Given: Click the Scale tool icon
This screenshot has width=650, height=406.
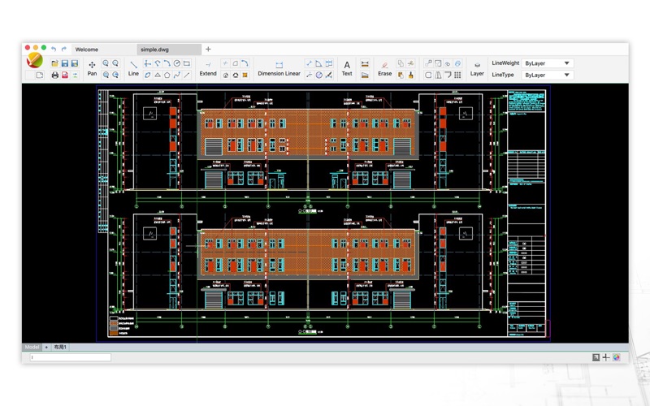Looking at the screenshot, I should pyautogui.click(x=438, y=63).
